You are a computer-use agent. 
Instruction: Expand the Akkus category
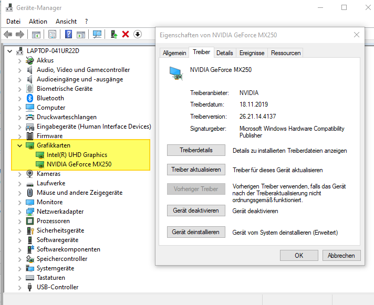click(19, 61)
